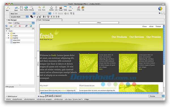Expand the images folder in tree
This screenshot has height=107, width=170.
pos(8,36)
